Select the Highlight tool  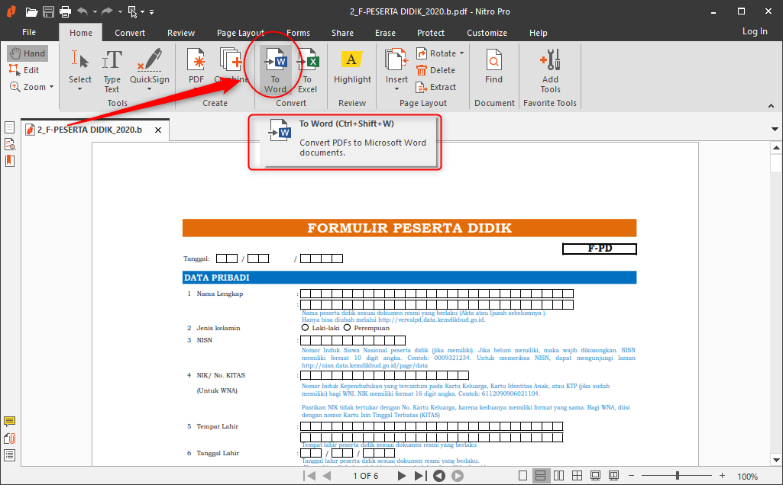pyautogui.click(x=351, y=70)
